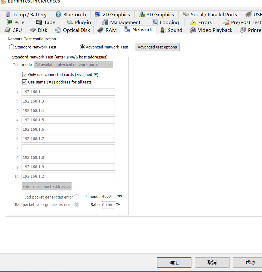Select Bad packet ratio generates error radio
Screen dimensions: 262x272
tap(77, 205)
